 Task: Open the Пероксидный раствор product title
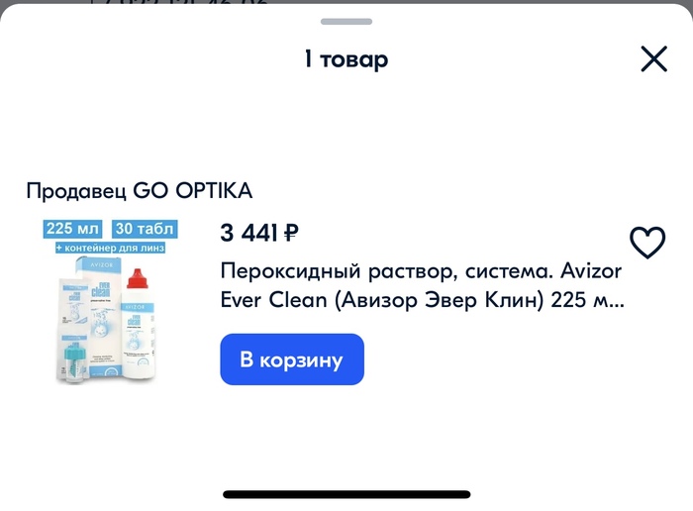[x=422, y=285]
